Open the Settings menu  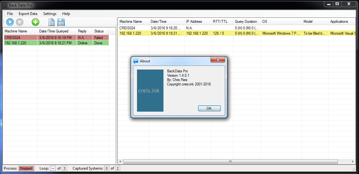click(x=50, y=14)
